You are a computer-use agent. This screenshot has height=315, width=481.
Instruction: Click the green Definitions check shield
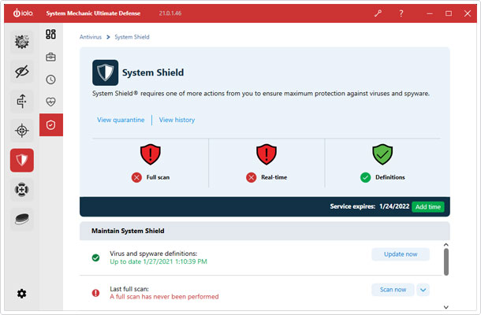(382, 154)
